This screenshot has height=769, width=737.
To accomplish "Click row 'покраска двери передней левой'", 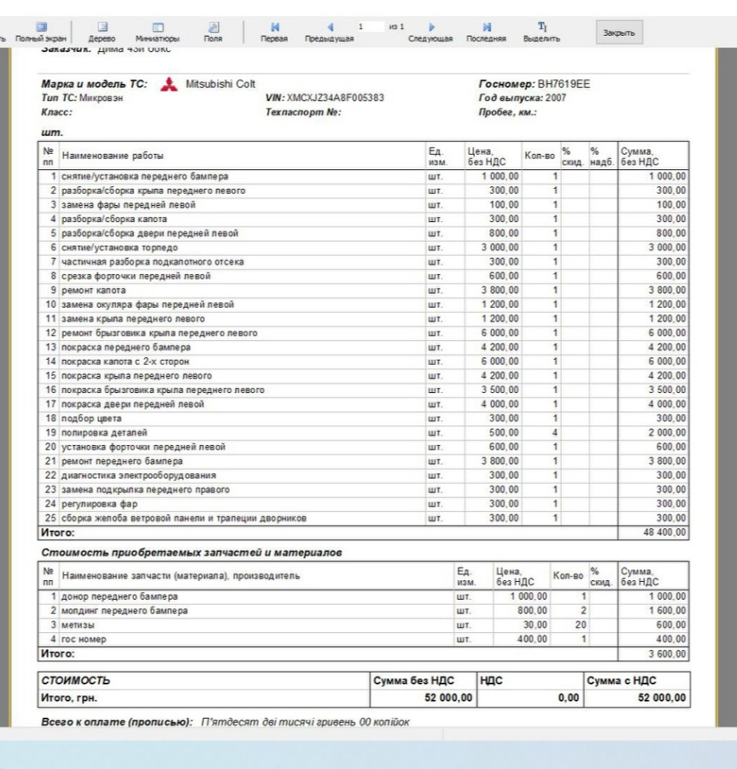I will (363, 403).
